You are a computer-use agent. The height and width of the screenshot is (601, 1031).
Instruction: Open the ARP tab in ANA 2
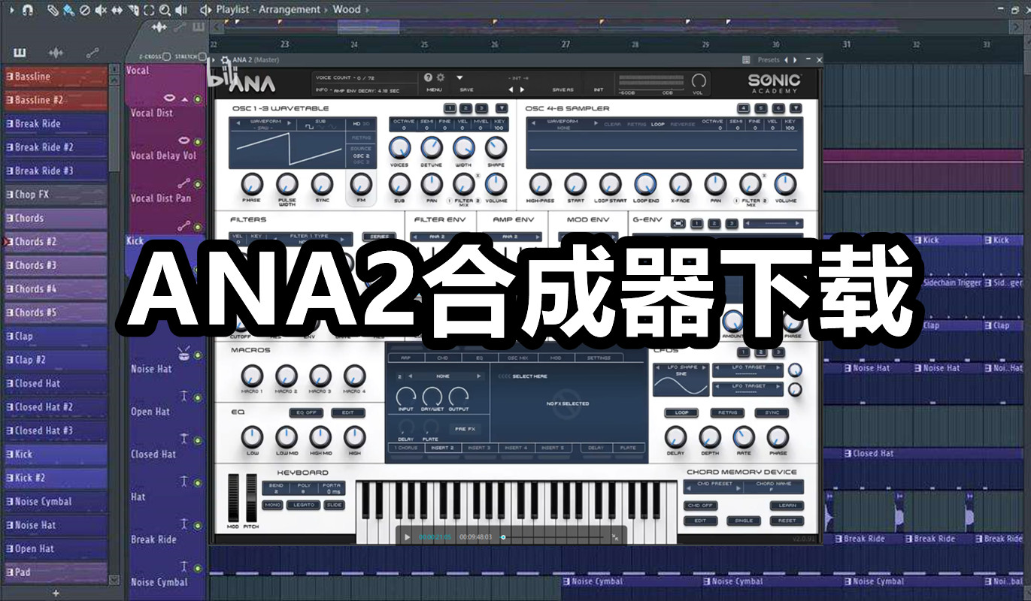pos(406,358)
